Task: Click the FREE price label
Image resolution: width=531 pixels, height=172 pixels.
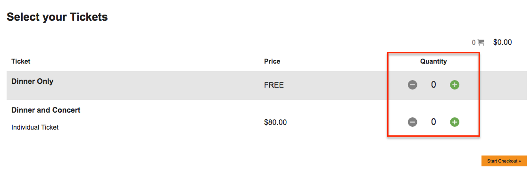Action: [274, 85]
